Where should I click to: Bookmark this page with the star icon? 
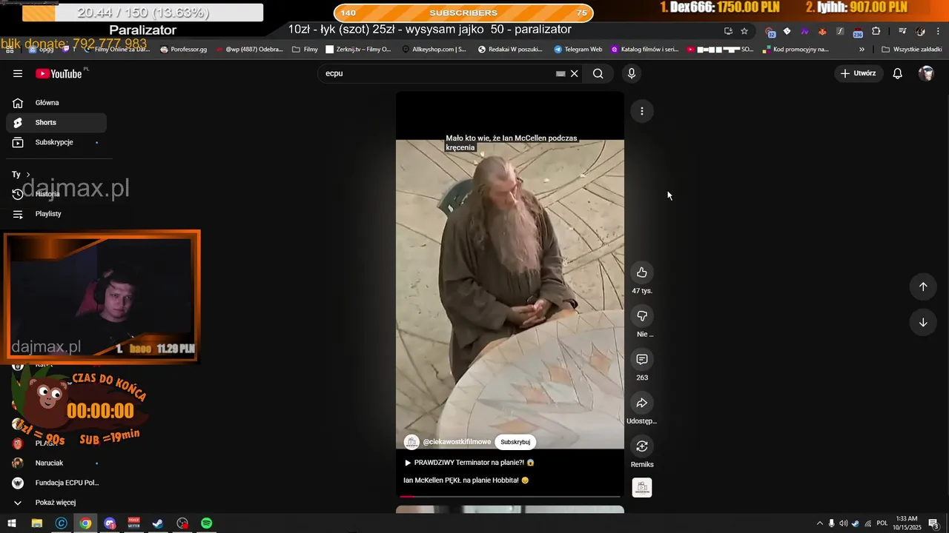click(x=744, y=31)
